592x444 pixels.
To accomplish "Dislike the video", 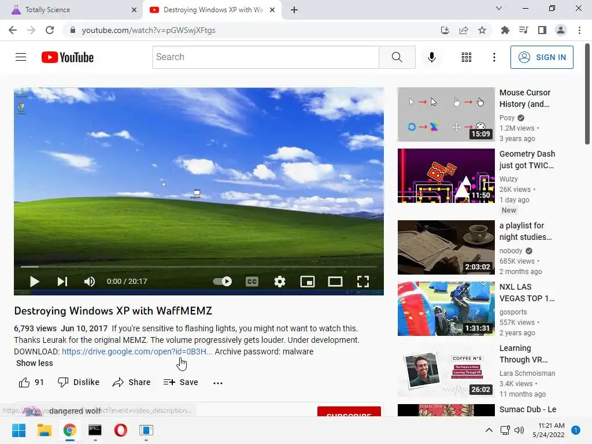I will pyautogui.click(x=78, y=382).
